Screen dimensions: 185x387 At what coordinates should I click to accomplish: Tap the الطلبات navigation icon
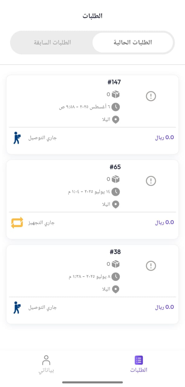(138, 360)
